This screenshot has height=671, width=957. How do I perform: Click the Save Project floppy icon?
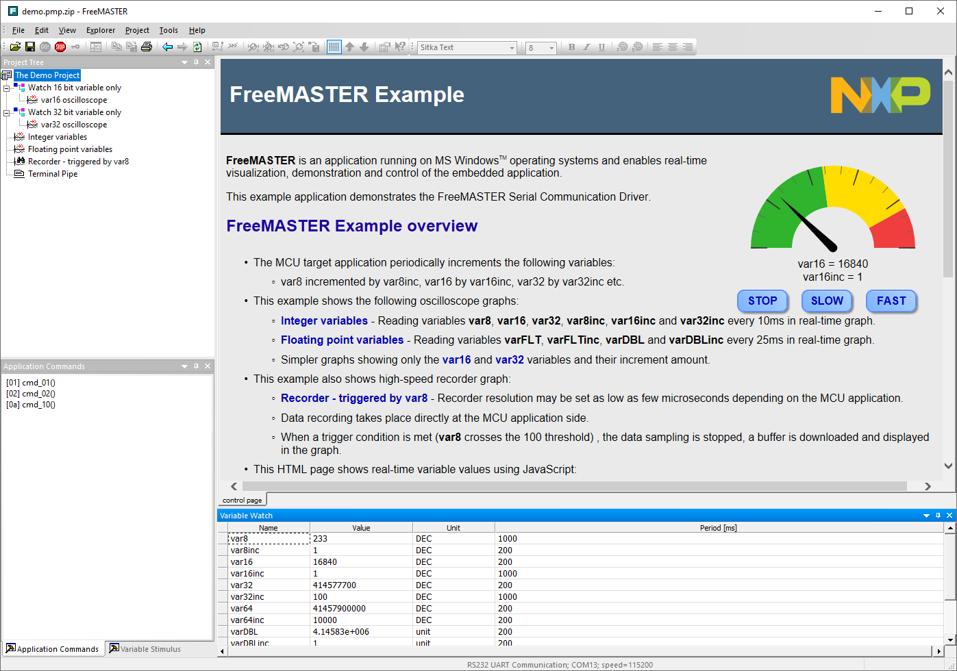30,47
